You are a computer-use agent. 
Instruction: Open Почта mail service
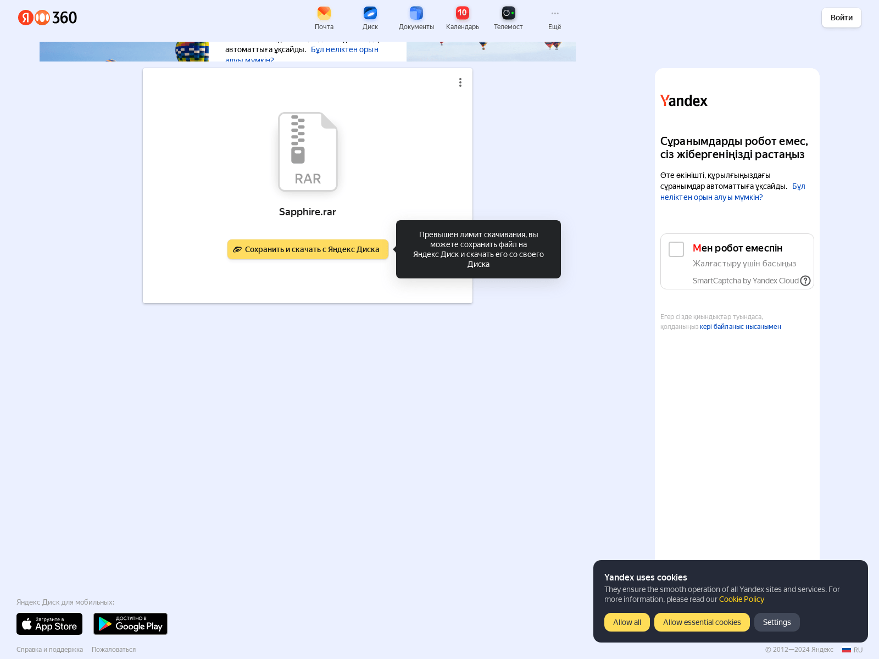coord(324,18)
